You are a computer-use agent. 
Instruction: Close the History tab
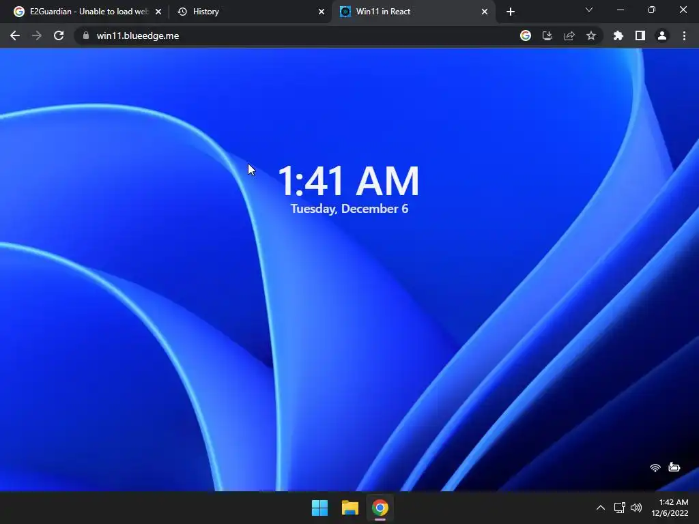(x=322, y=12)
